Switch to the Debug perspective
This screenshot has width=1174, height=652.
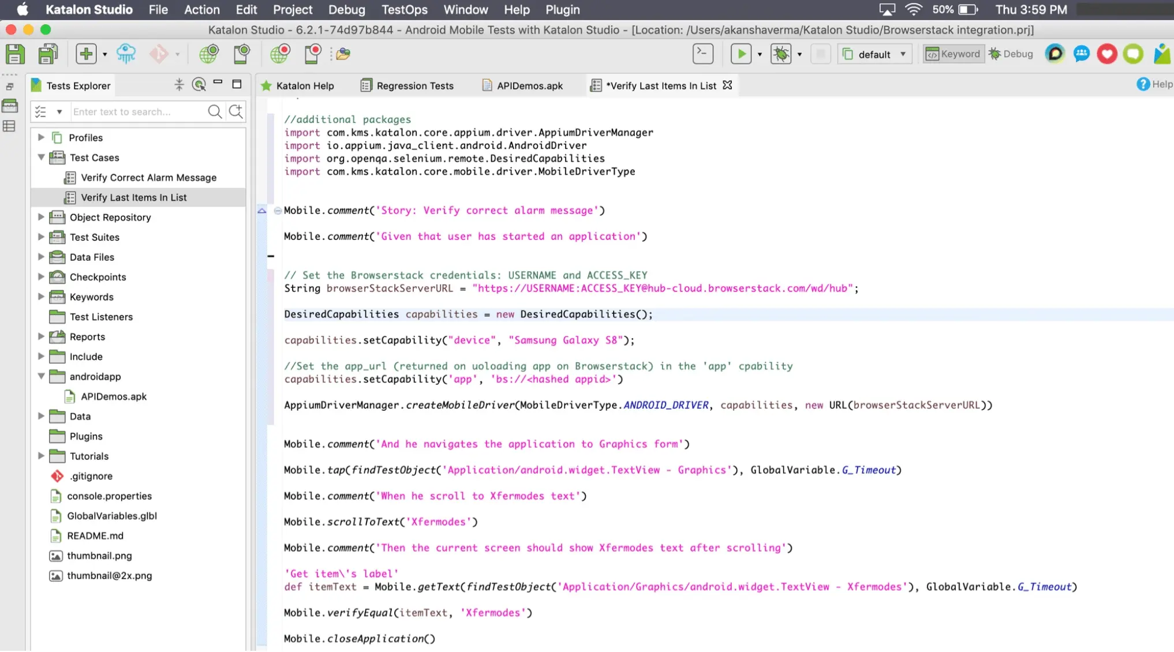coord(1011,54)
